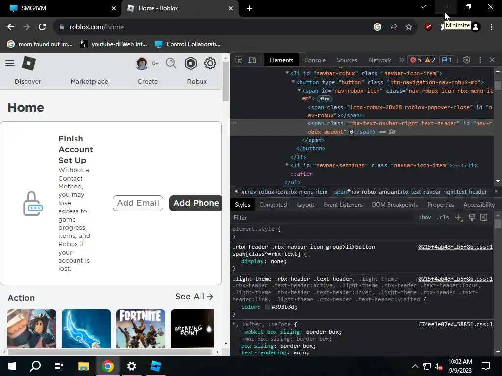Open the Discover nav link
The image size is (502, 376).
[x=28, y=82]
